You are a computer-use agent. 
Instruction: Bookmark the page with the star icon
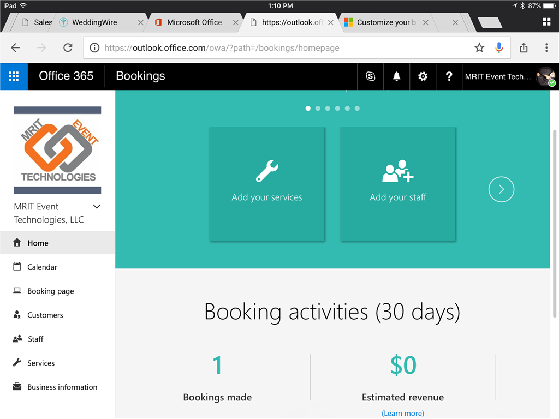coord(479,48)
